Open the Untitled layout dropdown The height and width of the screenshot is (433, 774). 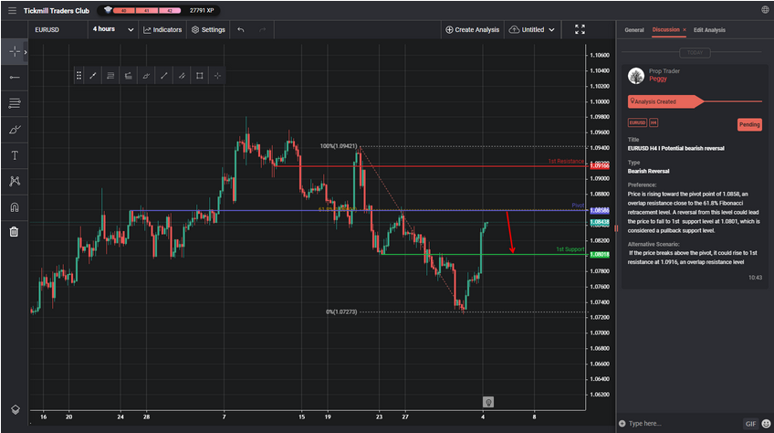(x=531, y=29)
